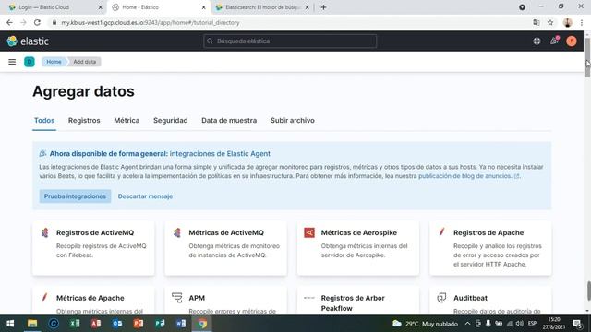Show hidden system tray icons
Viewport: 591px width, 332px height.
pos(467,324)
